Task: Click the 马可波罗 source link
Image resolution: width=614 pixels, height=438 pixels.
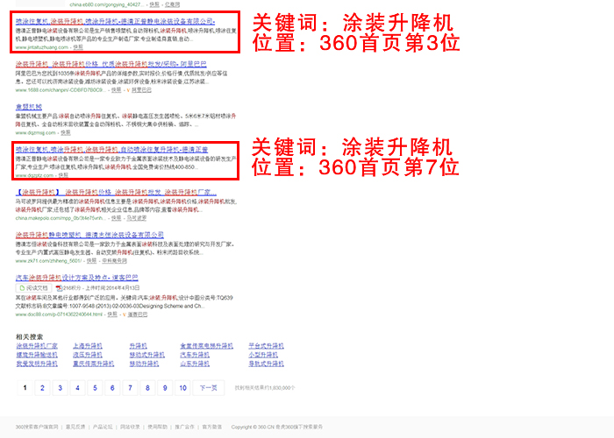Action: pyautogui.click(x=136, y=218)
